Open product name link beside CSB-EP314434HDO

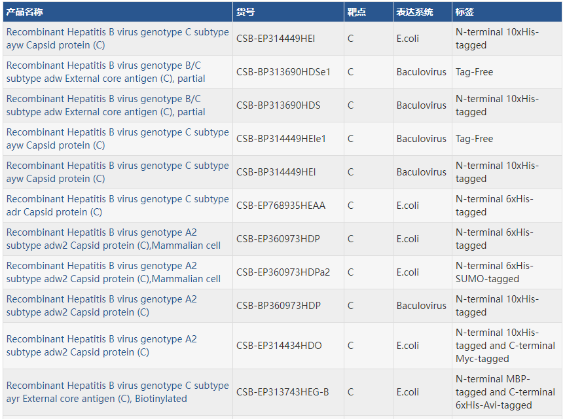[101, 346]
